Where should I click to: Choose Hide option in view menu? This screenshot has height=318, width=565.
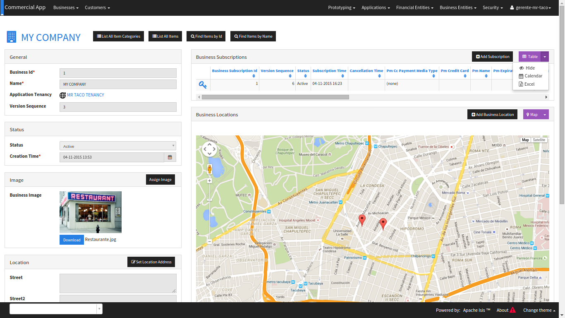(530, 68)
